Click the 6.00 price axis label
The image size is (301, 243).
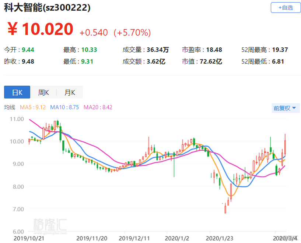[x=18, y=232]
